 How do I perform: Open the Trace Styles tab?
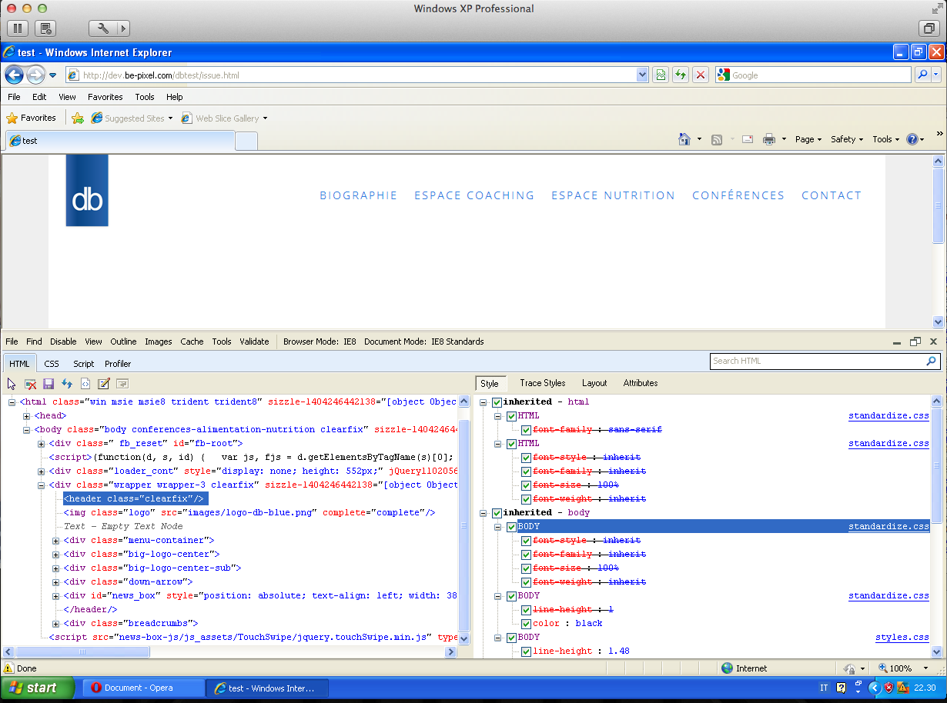tap(542, 383)
